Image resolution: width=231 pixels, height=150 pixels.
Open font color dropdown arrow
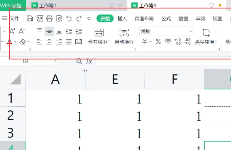coord(15,42)
